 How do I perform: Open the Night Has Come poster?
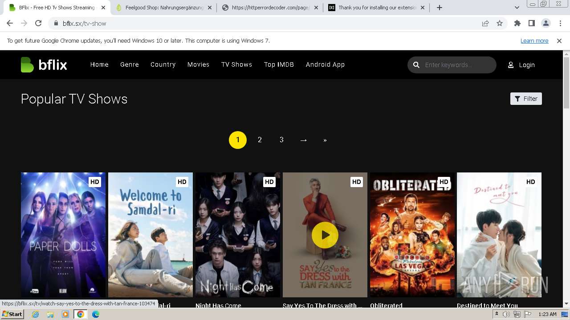click(238, 235)
